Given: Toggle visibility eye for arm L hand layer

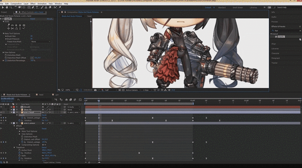Looking at the screenshot, I should click(x=1, y=112).
